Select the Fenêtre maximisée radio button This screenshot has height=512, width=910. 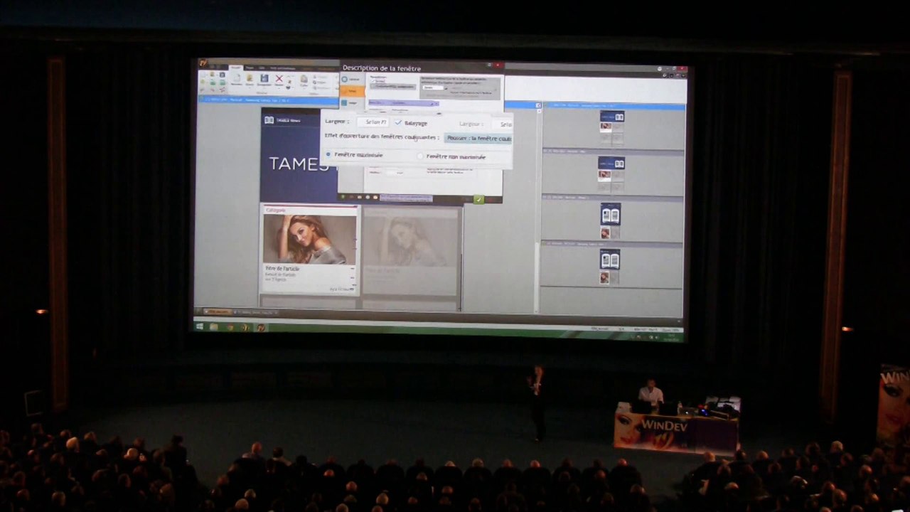(x=328, y=154)
